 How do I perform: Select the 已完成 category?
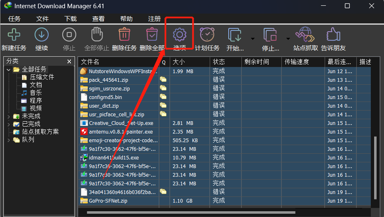click(31, 124)
